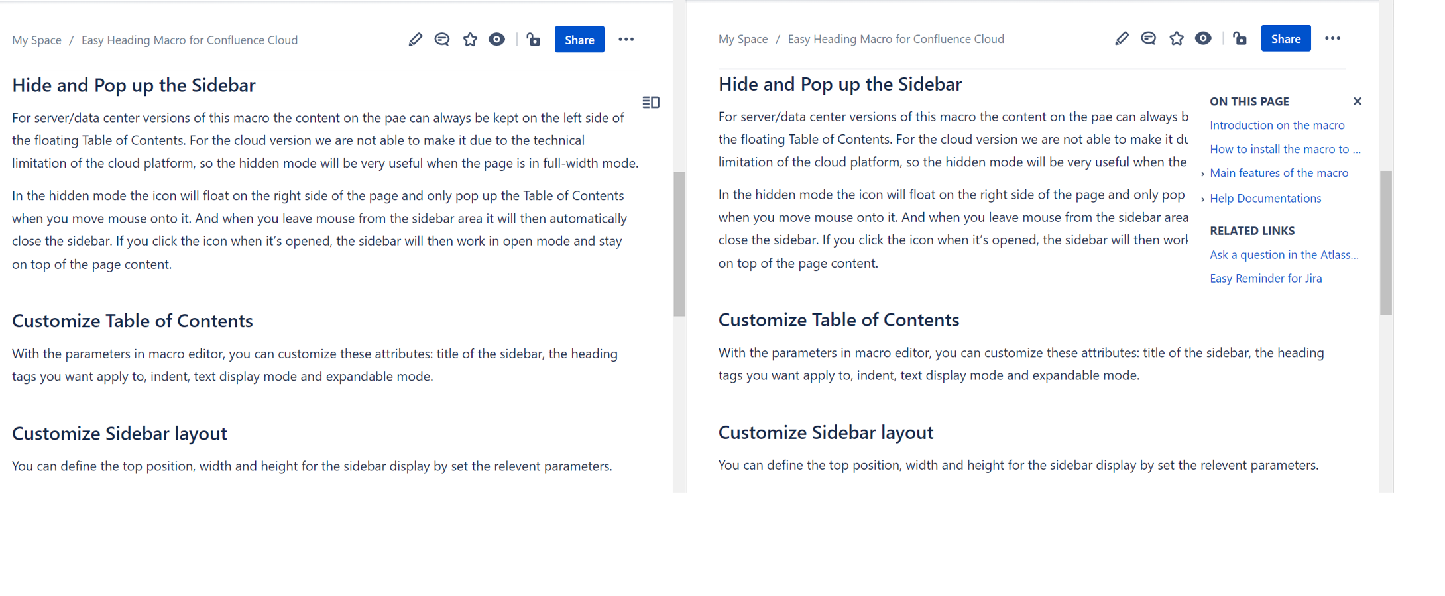The height and width of the screenshot is (596, 1445).
Task: Expand the Main features of the macro item
Action: [x=1203, y=174]
